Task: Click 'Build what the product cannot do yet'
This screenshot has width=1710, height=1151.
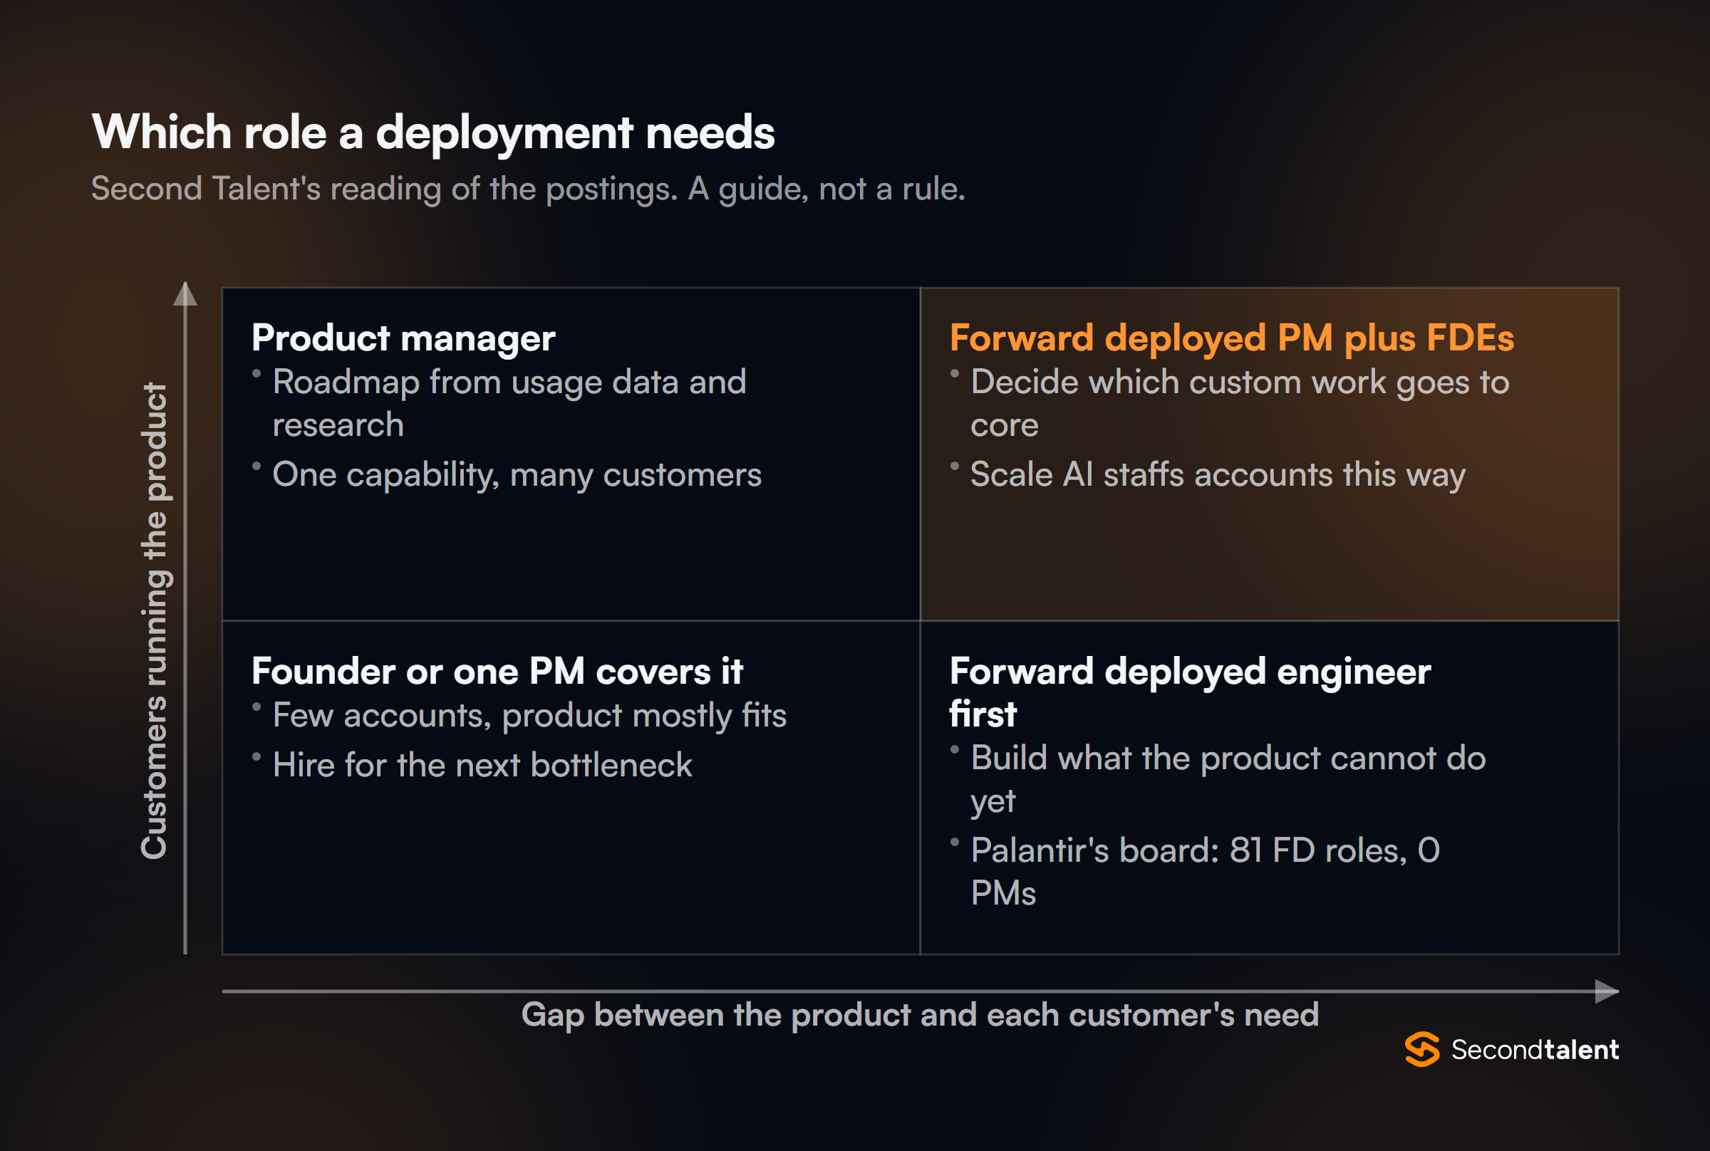Action: coord(1228,778)
